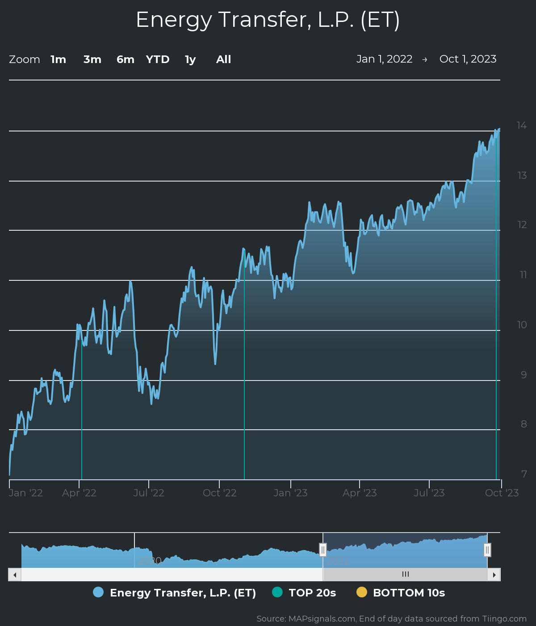The height and width of the screenshot is (626, 536).
Task: Click the navigator scrollbar right arrow
Action: [x=494, y=575]
